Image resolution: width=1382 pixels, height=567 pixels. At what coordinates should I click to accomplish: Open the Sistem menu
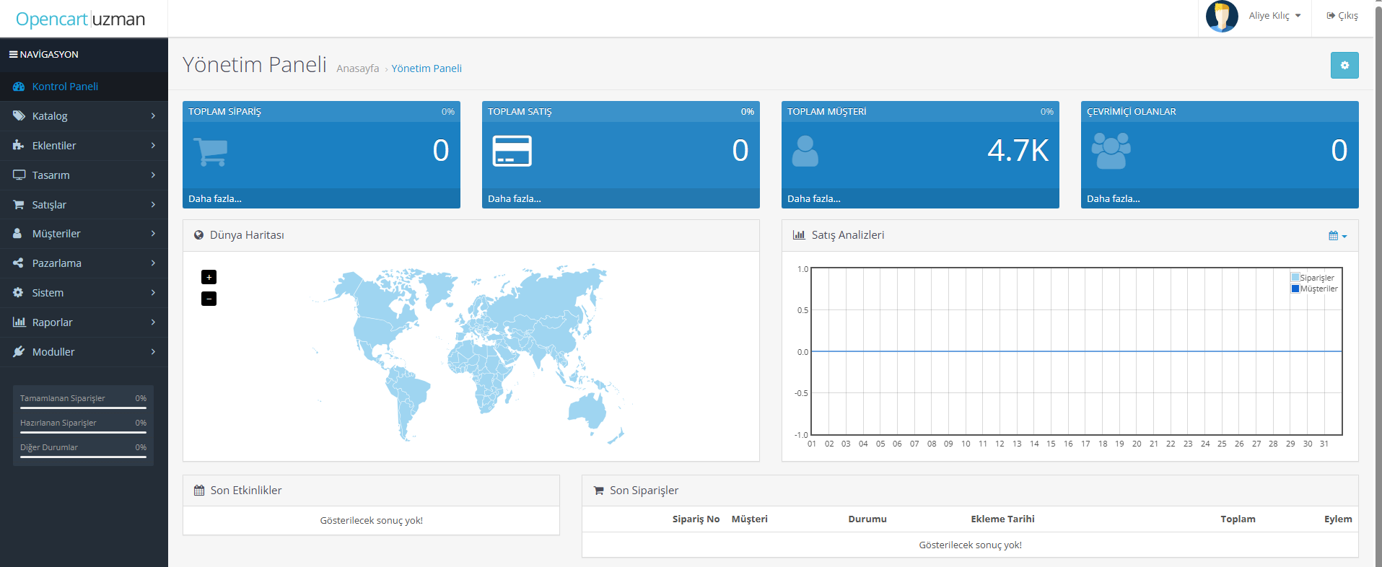click(x=84, y=293)
